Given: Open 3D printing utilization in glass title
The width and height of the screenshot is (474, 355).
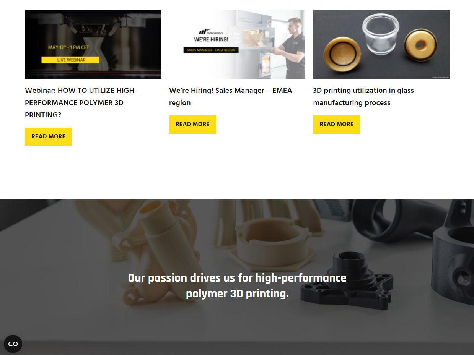Looking at the screenshot, I should (363, 96).
